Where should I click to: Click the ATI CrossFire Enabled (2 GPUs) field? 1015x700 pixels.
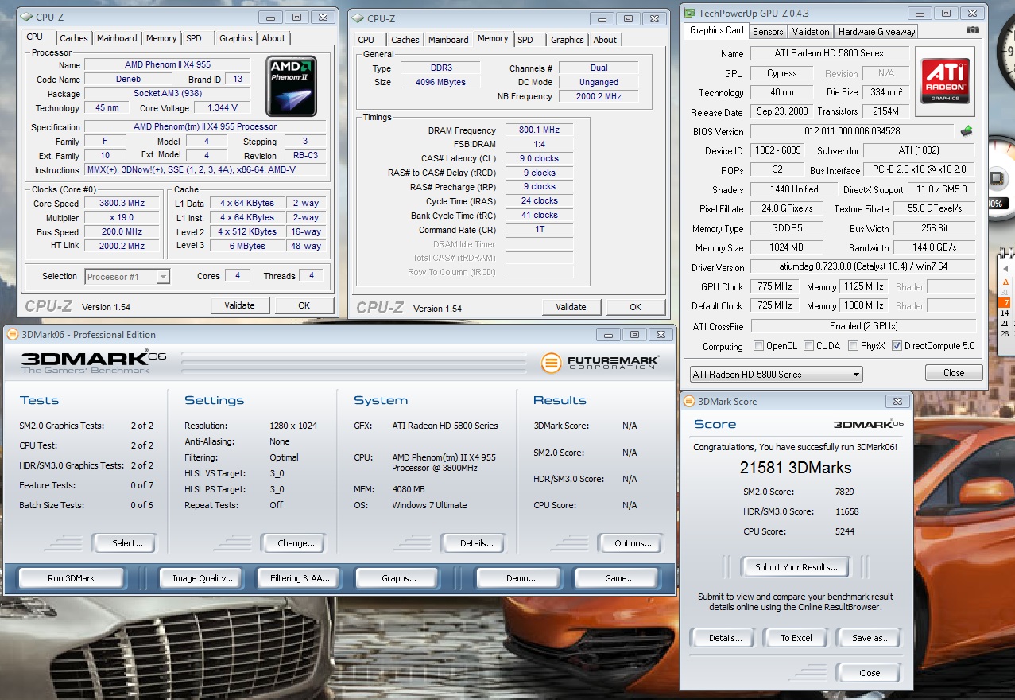863,325
